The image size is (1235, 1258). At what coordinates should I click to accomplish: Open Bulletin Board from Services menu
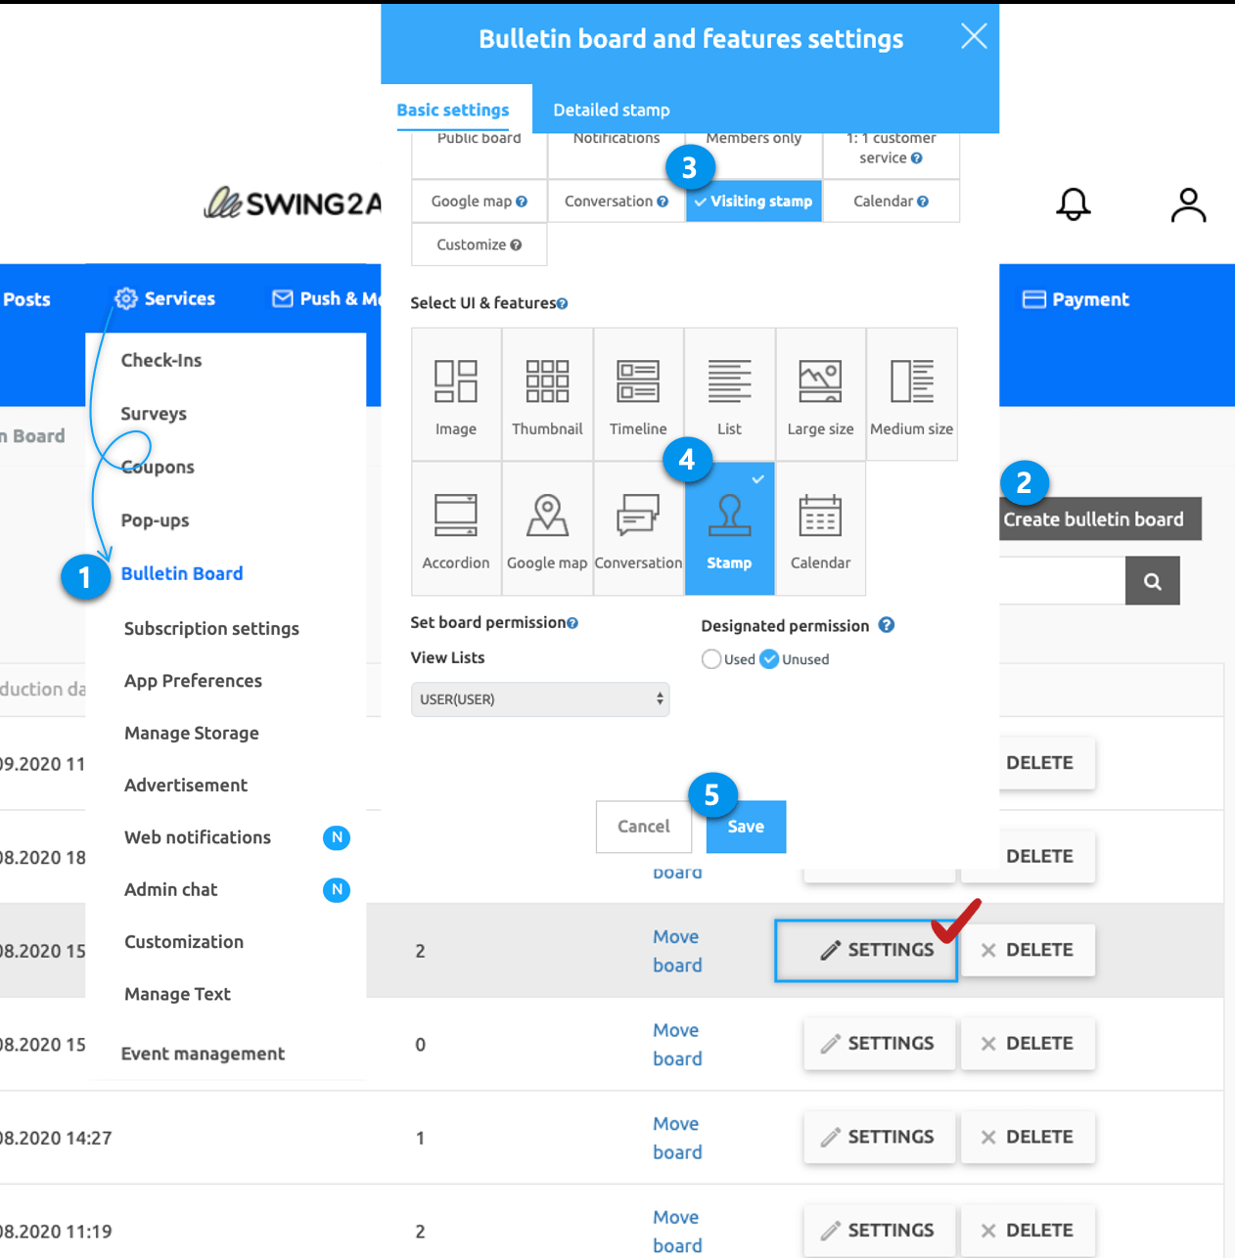tap(182, 574)
